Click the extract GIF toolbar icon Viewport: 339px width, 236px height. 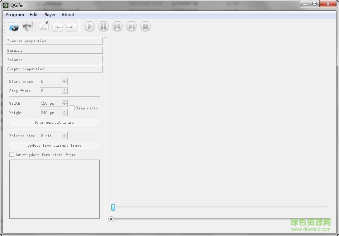click(28, 26)
